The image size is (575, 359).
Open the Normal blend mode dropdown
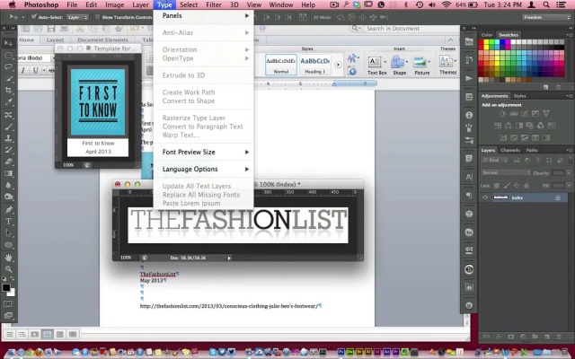(x=505, y=173)
